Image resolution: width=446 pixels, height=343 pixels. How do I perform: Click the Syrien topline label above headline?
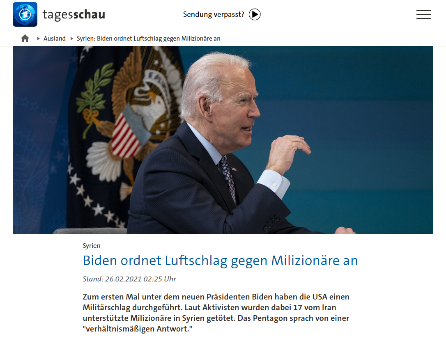click(x=92, y=245)
